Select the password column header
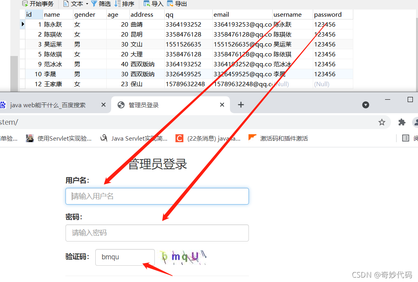Screen dimensions: 418x282 click(333, 14)
